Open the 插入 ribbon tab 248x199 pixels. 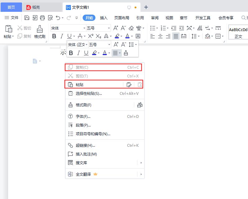(103, 18)
